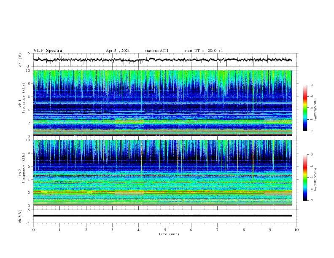Click the "station=ATH" header label
This screenshot has width=334, height=258.
click(156, 51)
